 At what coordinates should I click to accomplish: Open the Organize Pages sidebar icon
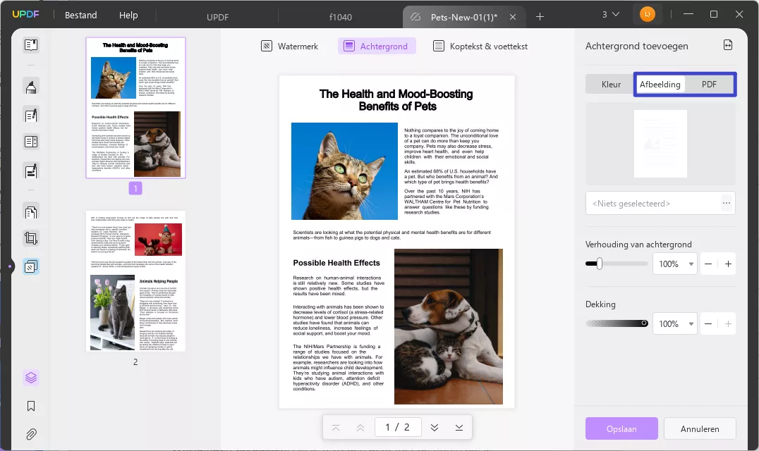(31, 211)
